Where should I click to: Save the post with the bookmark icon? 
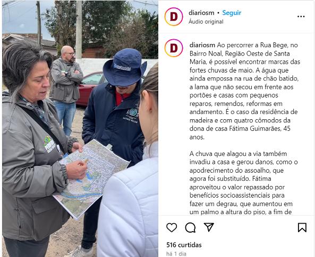pyautogui.click(x=302, y=227)
